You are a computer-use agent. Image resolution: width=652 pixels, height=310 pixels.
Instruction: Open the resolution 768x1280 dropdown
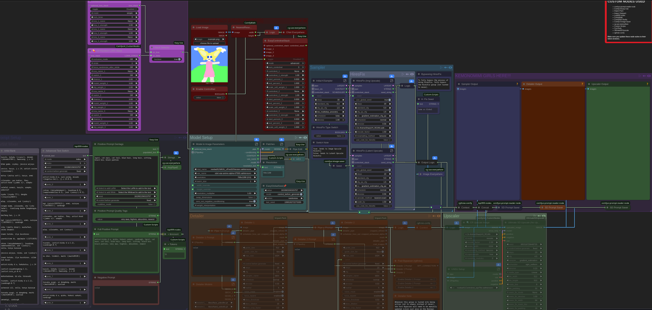(225, 177)
